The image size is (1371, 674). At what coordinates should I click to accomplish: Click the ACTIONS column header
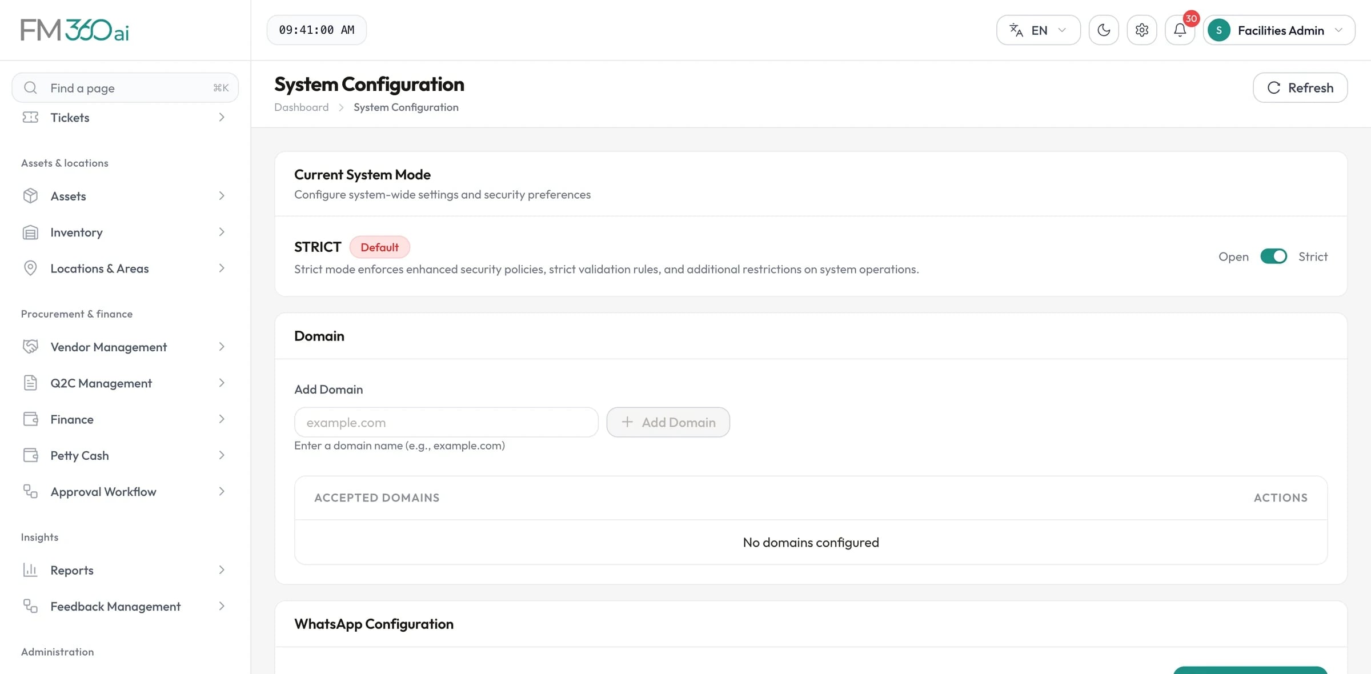1280,498
